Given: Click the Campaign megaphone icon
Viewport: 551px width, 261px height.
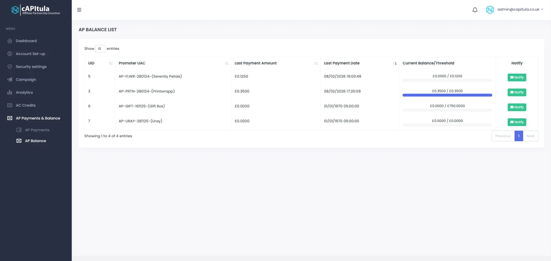Looking at the screenshot, I should (x=10, y=79).
